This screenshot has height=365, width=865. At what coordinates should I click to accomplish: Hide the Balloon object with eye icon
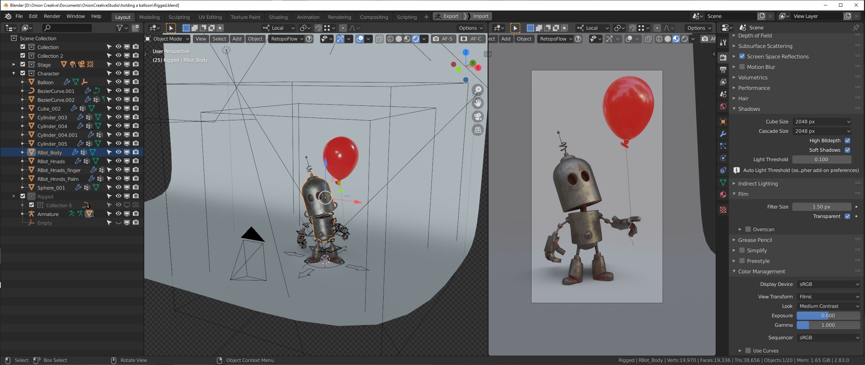(118, 82)
